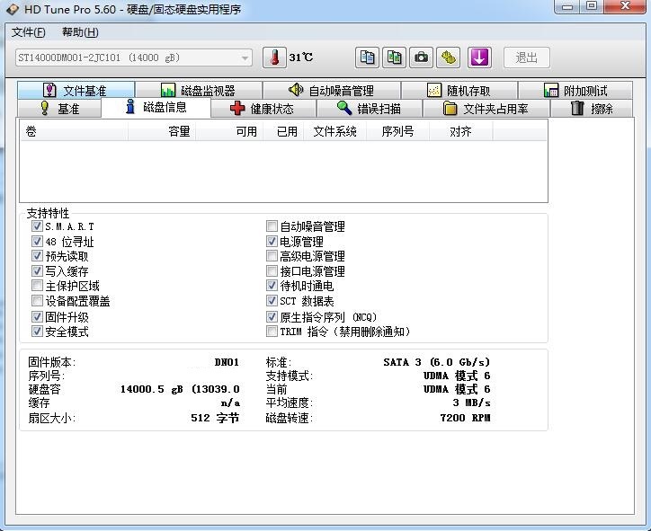Click the 文件系统 column header
This screenshot has width=651, height=531.
click(334, 131)
